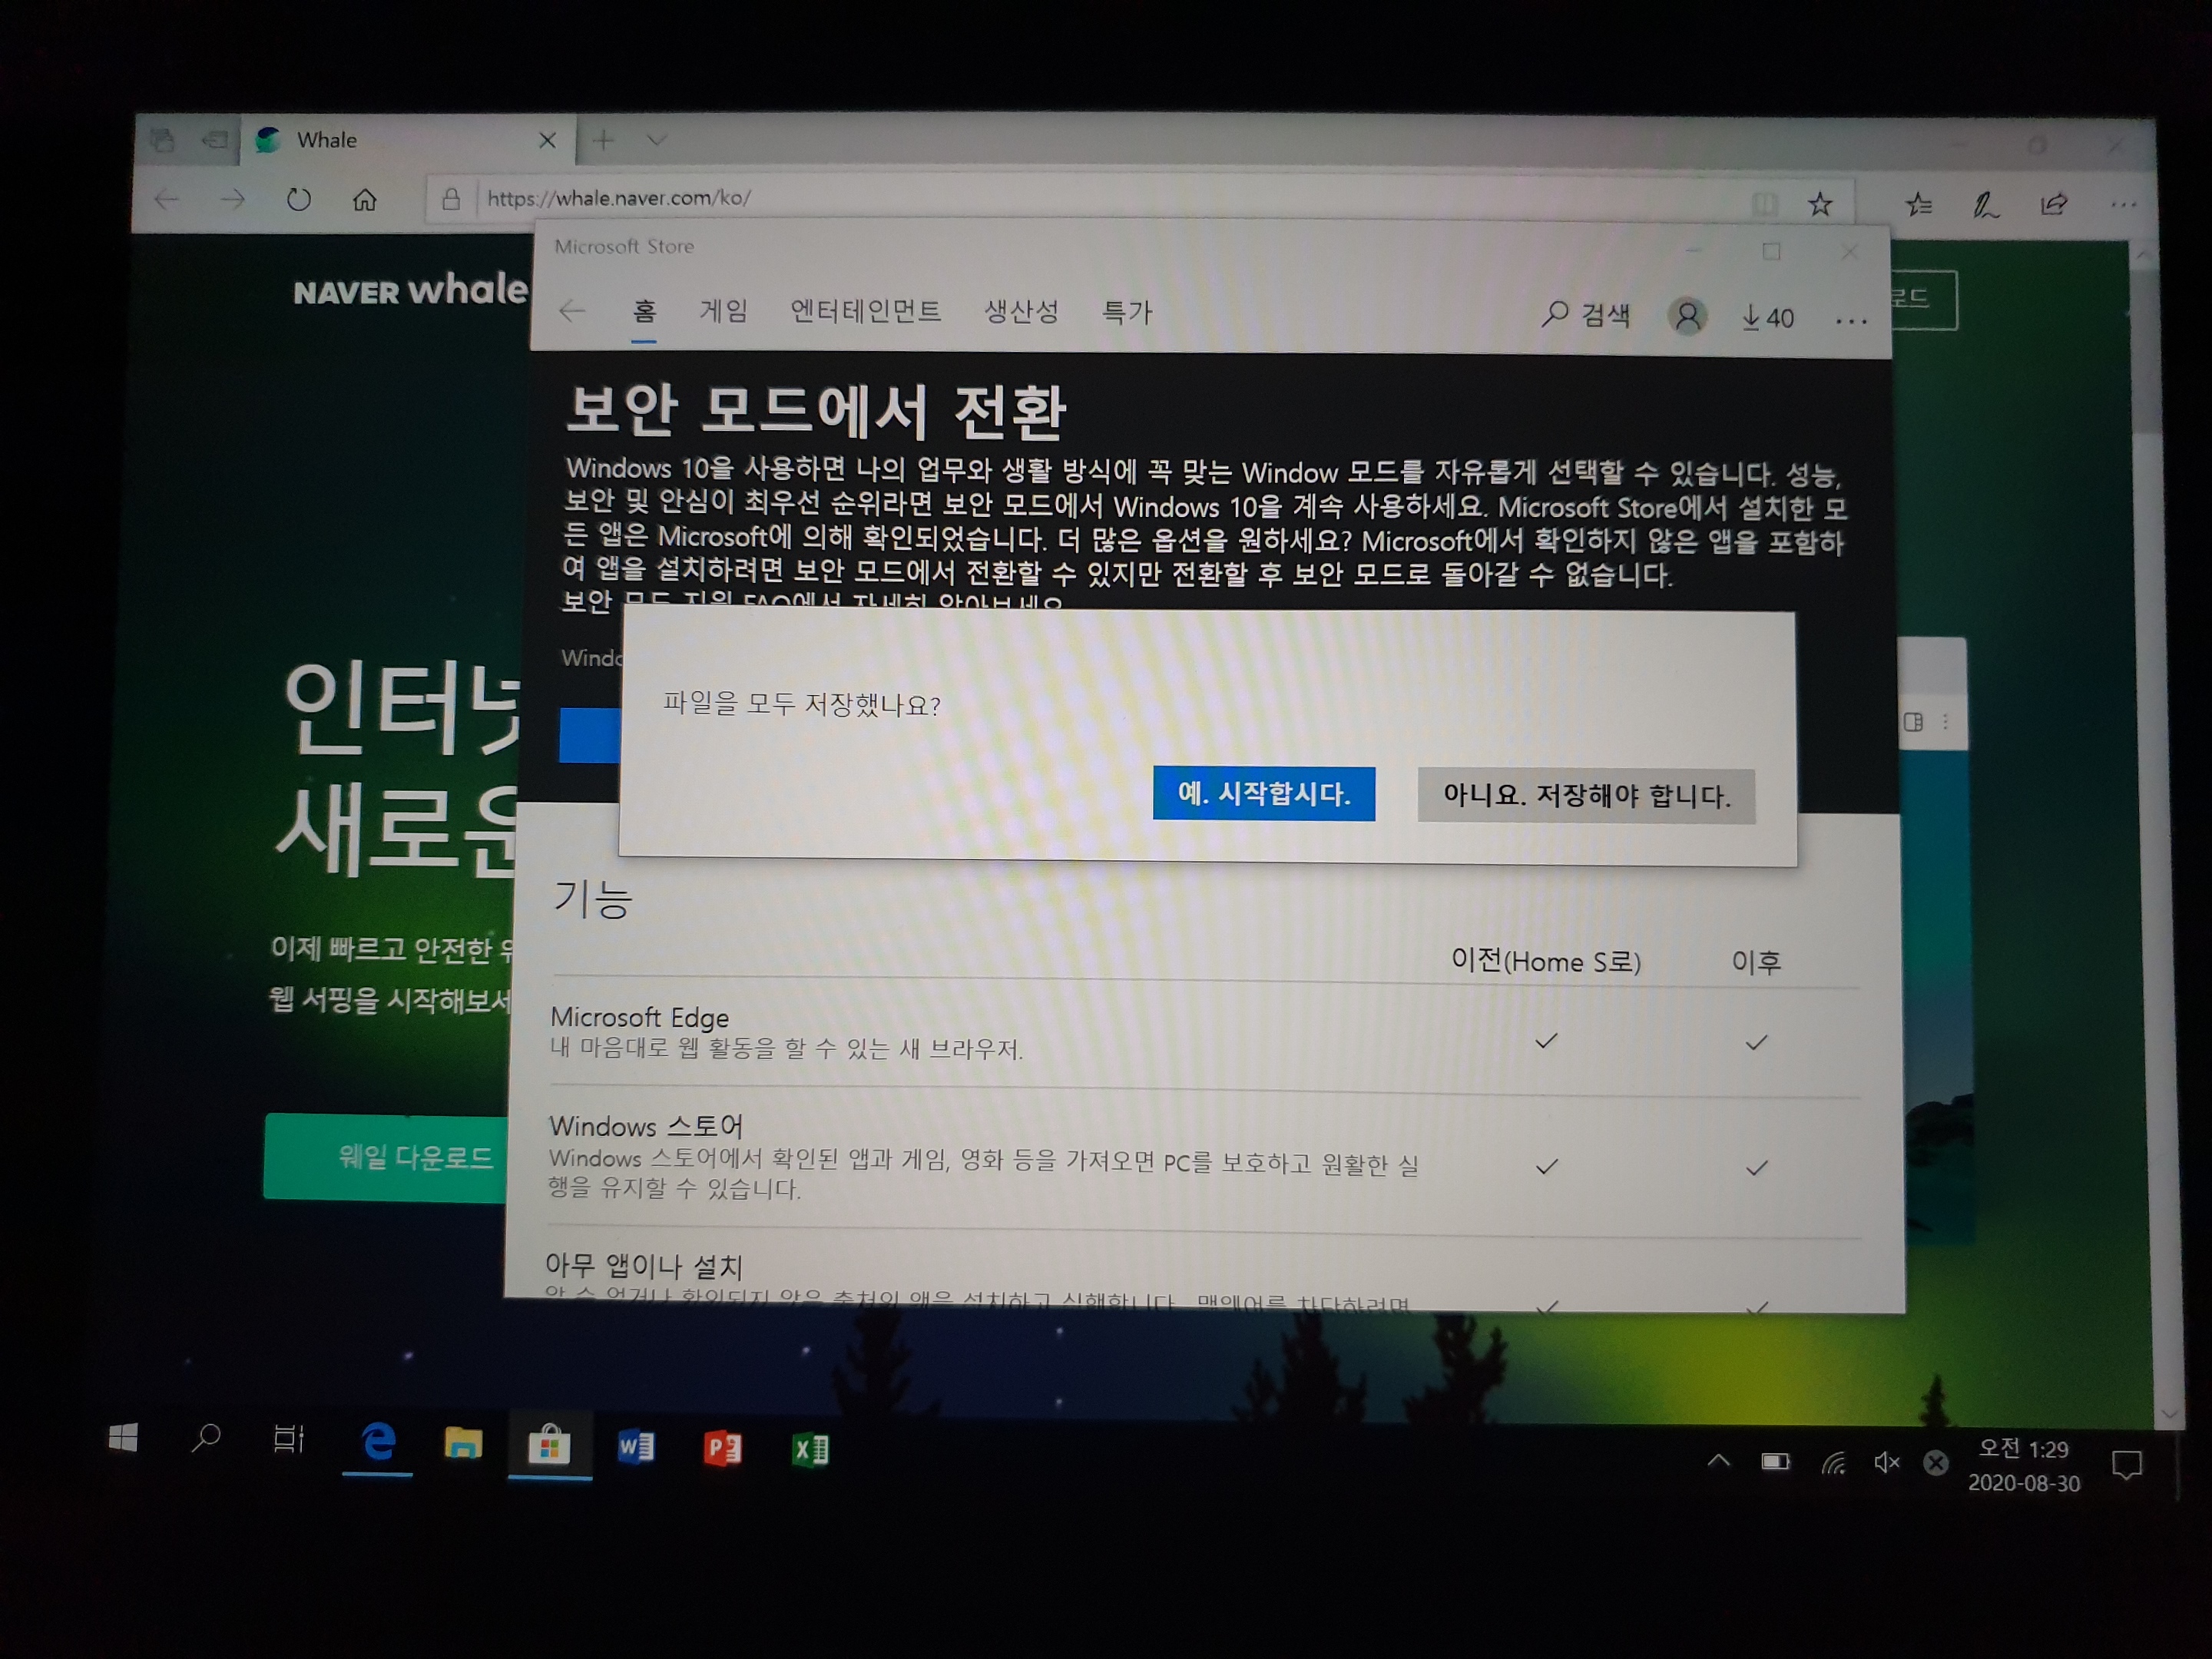The height and width of the screenshot is (1659, 2212).
Task: Click the Edge forward arrow
Action: click(x=232, y=200)
